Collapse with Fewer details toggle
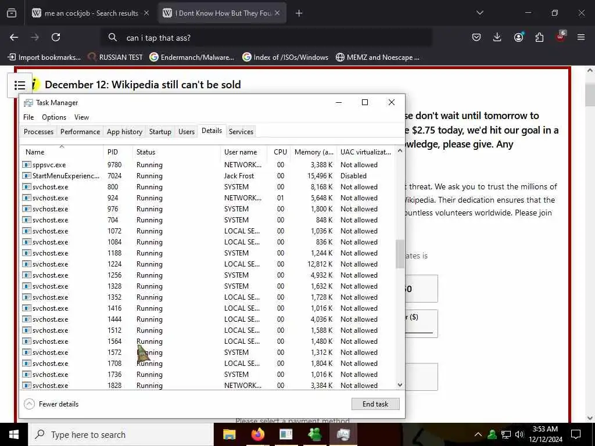The height and width of the screenshot is (446, 595). (x=51, y=404)
